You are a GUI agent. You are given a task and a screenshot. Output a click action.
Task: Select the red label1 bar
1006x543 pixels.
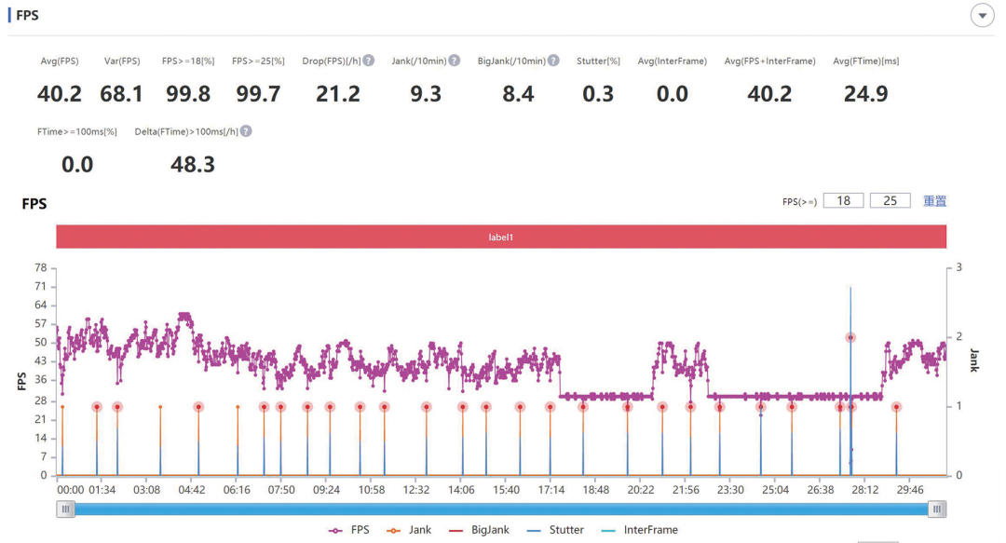click(x=501, y=237)
